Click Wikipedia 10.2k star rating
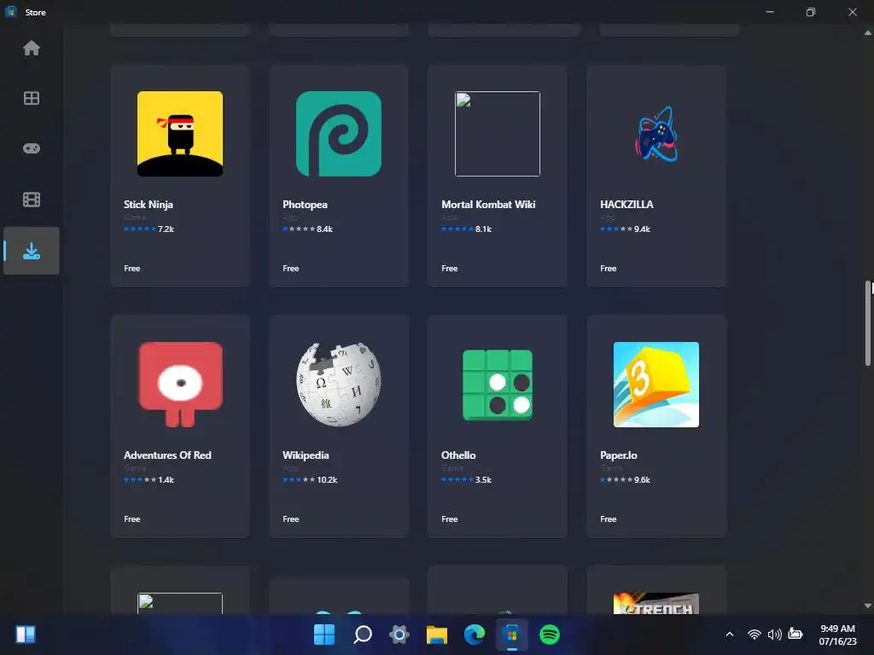This screenshot has height=655, width=874. [x=310, y=479]
